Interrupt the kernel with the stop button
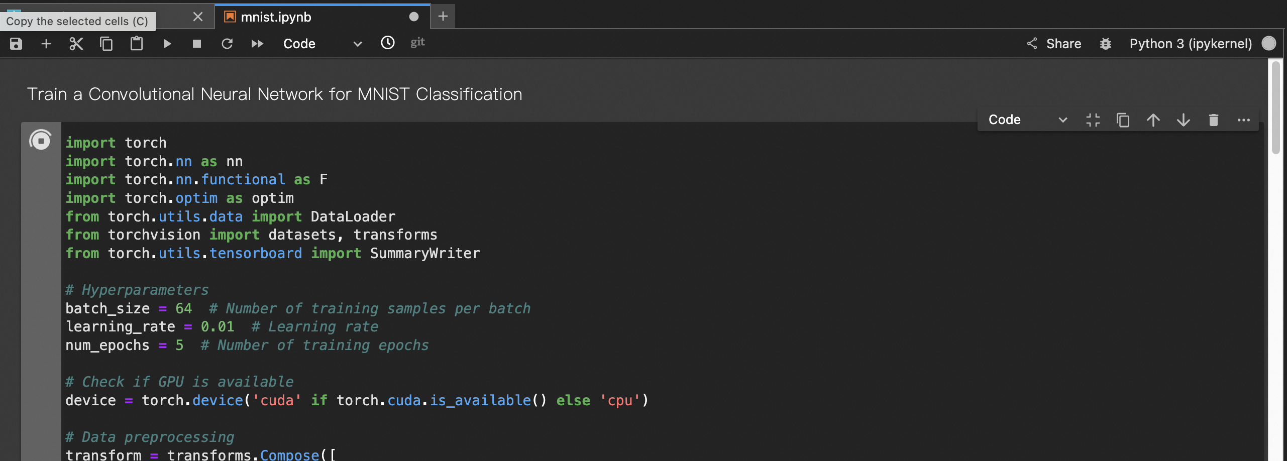 click(197, 44)
